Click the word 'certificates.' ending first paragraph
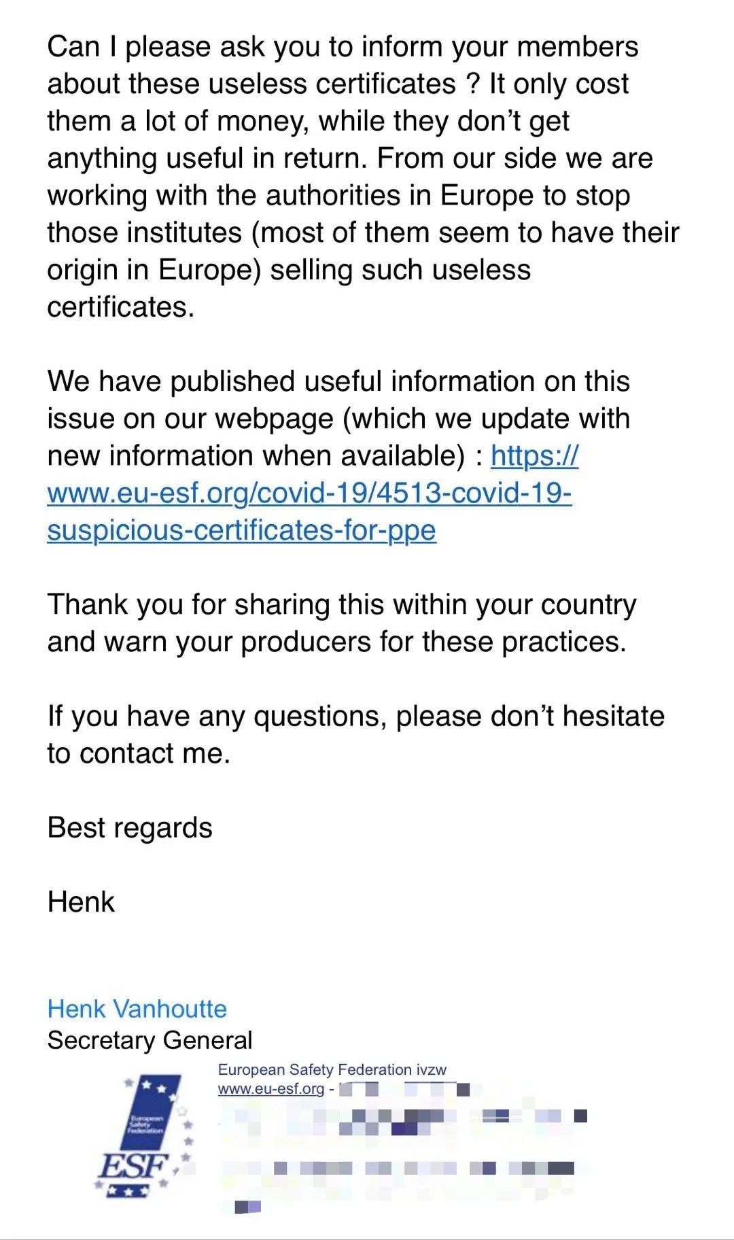Screen dimensions: 734x1240 coord(120,307)
